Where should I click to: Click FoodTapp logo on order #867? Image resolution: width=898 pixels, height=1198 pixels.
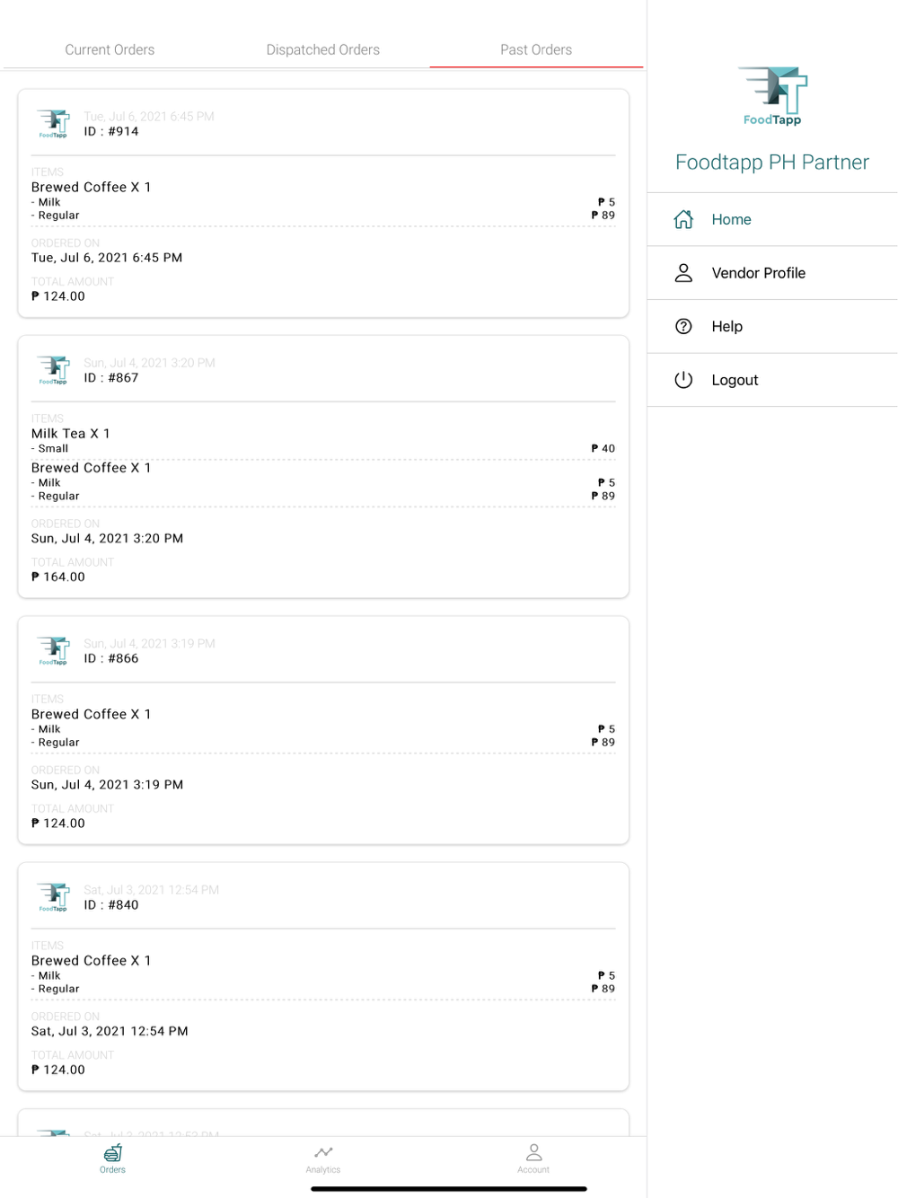coord(54,370)
